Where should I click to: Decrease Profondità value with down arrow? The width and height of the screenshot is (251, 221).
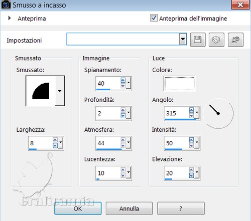coord(123,116)
